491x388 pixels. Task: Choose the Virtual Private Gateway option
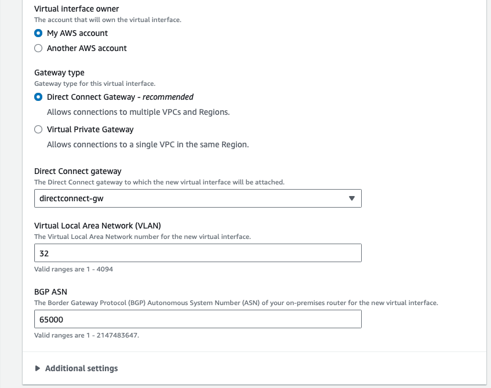pos(38,129)
